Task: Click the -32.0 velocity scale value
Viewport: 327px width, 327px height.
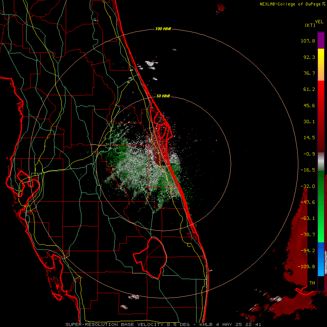Action: (x=308, y=186)
